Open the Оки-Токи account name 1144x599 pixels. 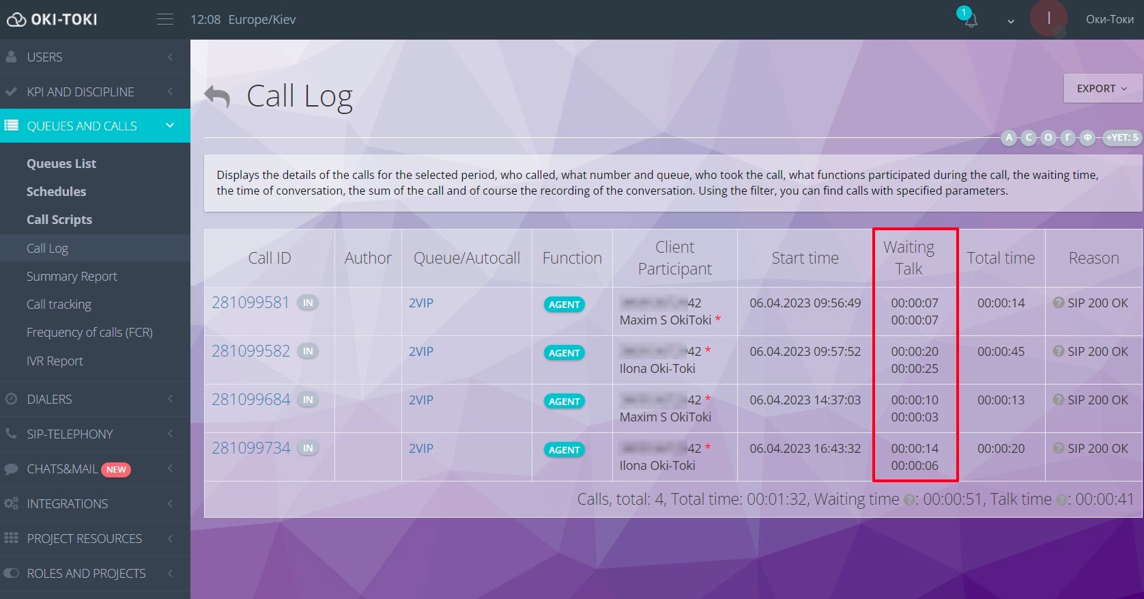point(1110,19)
